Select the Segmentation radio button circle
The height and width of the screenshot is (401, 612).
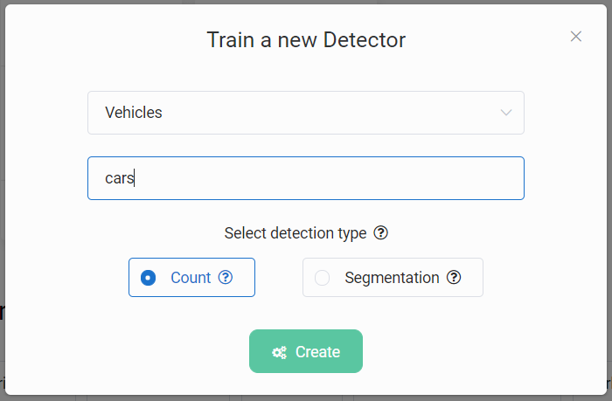(x=322, y=278)
